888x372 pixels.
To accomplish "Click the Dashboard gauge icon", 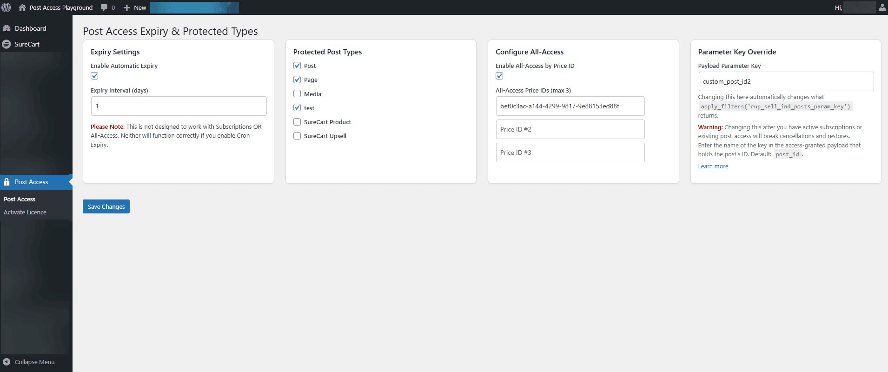I will 7,28.
